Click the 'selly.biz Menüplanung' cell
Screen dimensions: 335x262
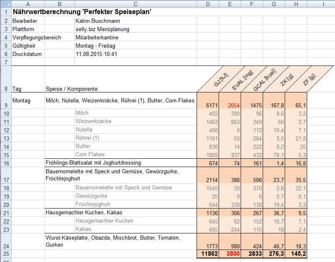tap(102, 29)
